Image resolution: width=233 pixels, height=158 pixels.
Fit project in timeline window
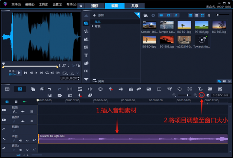point(201,95)
